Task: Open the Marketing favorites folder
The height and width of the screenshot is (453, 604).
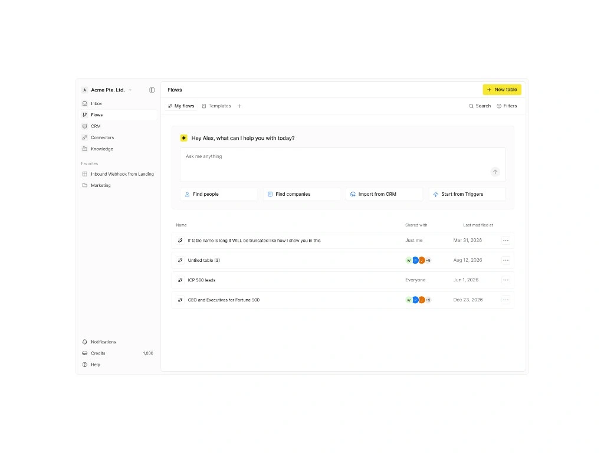Action: (x=118, y=185)
